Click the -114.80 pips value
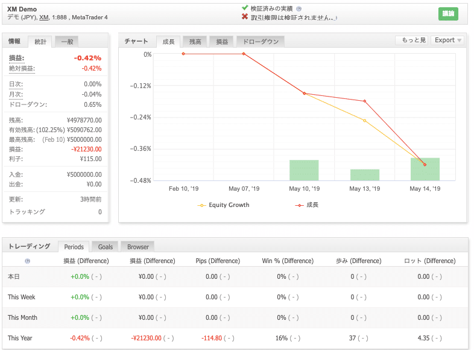 coord(212,338)
